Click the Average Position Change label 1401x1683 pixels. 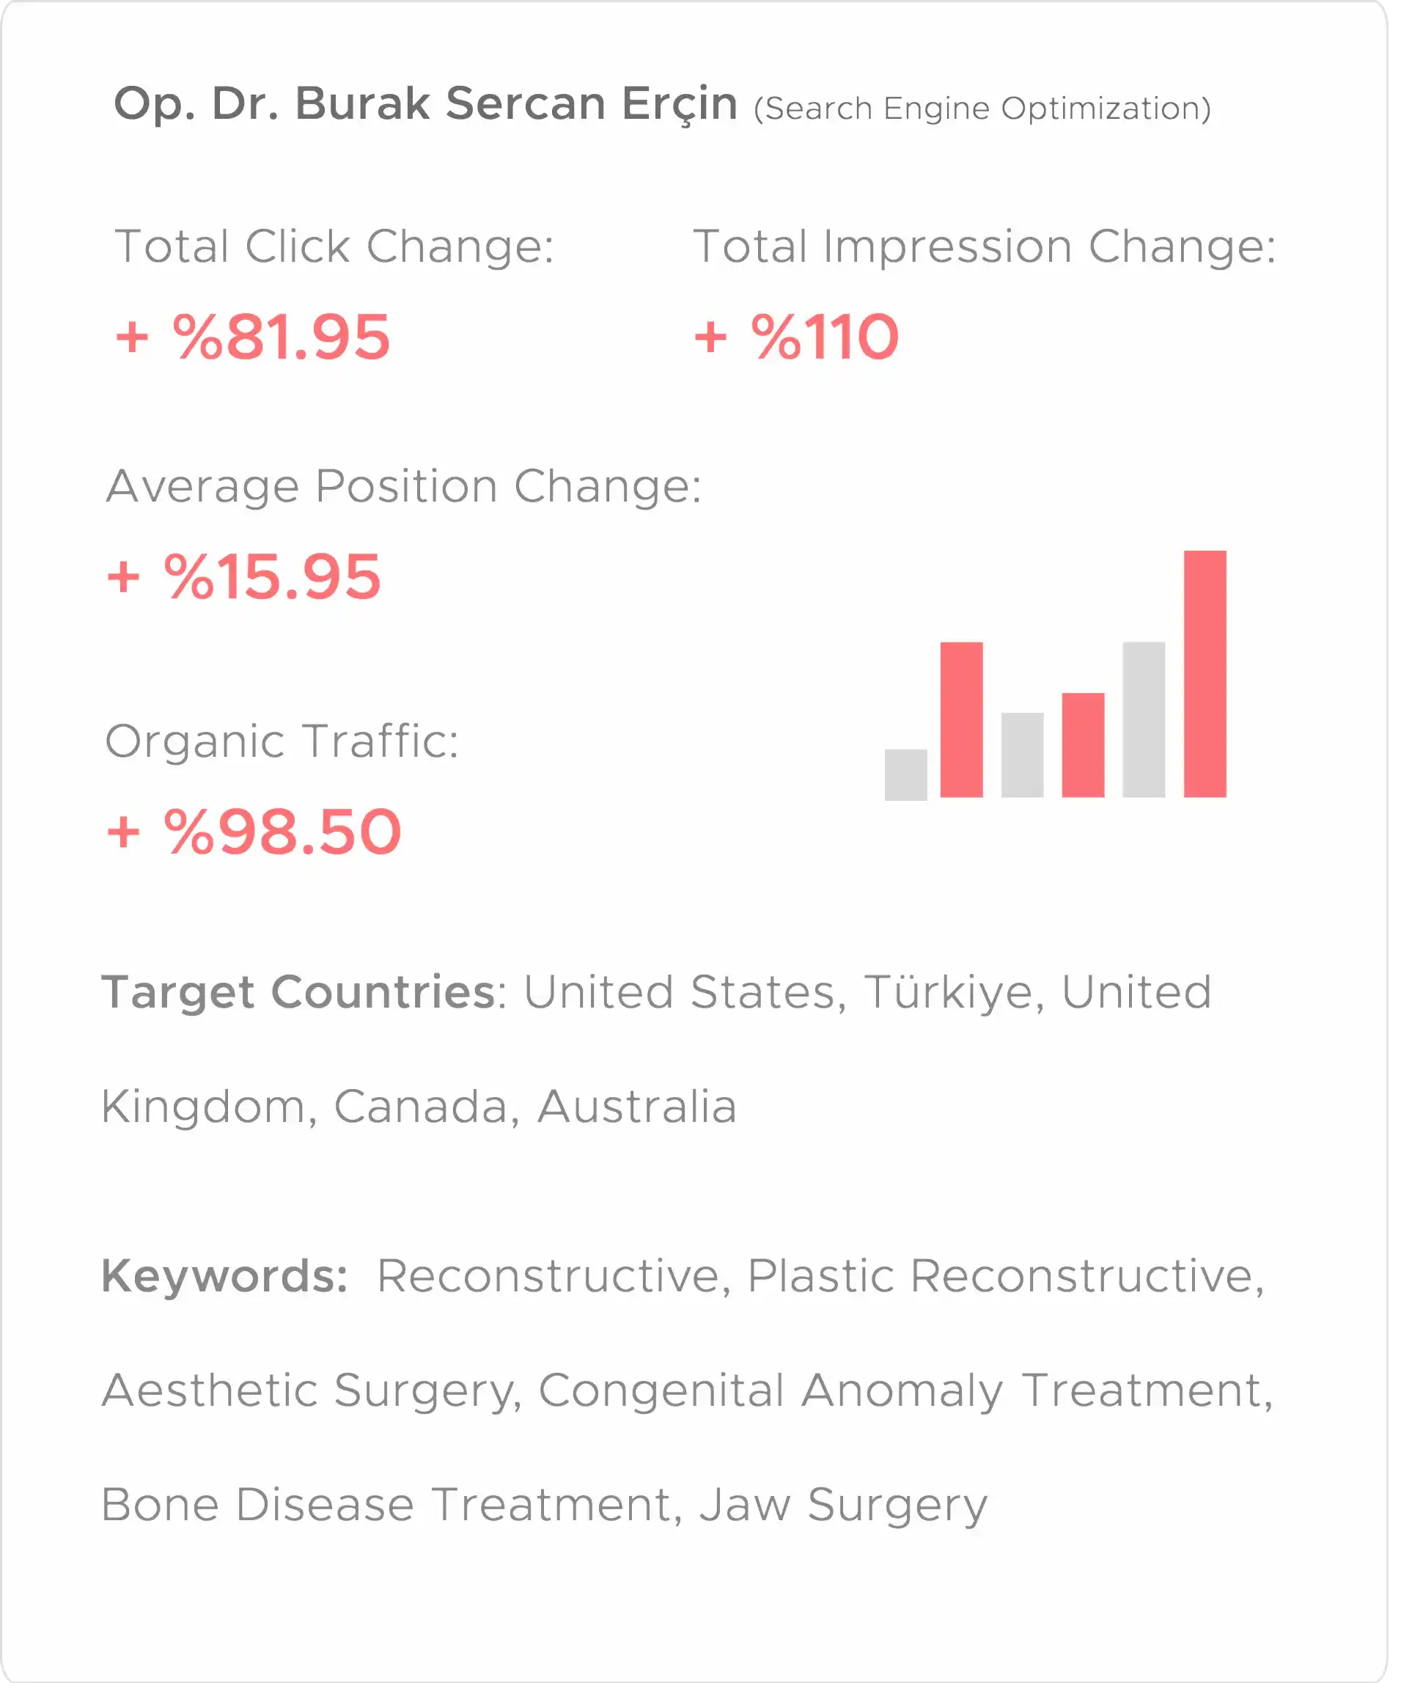[404, 486]
